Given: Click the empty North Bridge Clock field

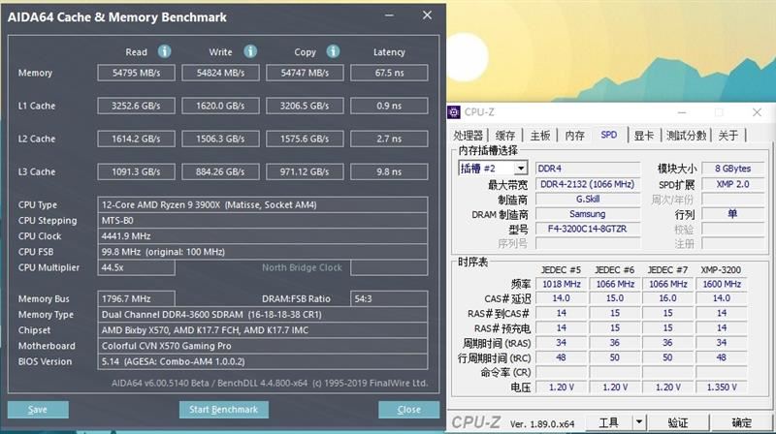Looking at the screenshot, I should (389, 267).
